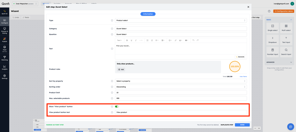Viewport: 296px width, 132px height.
Task: Click the Question input field
Action: coord(181,35)
